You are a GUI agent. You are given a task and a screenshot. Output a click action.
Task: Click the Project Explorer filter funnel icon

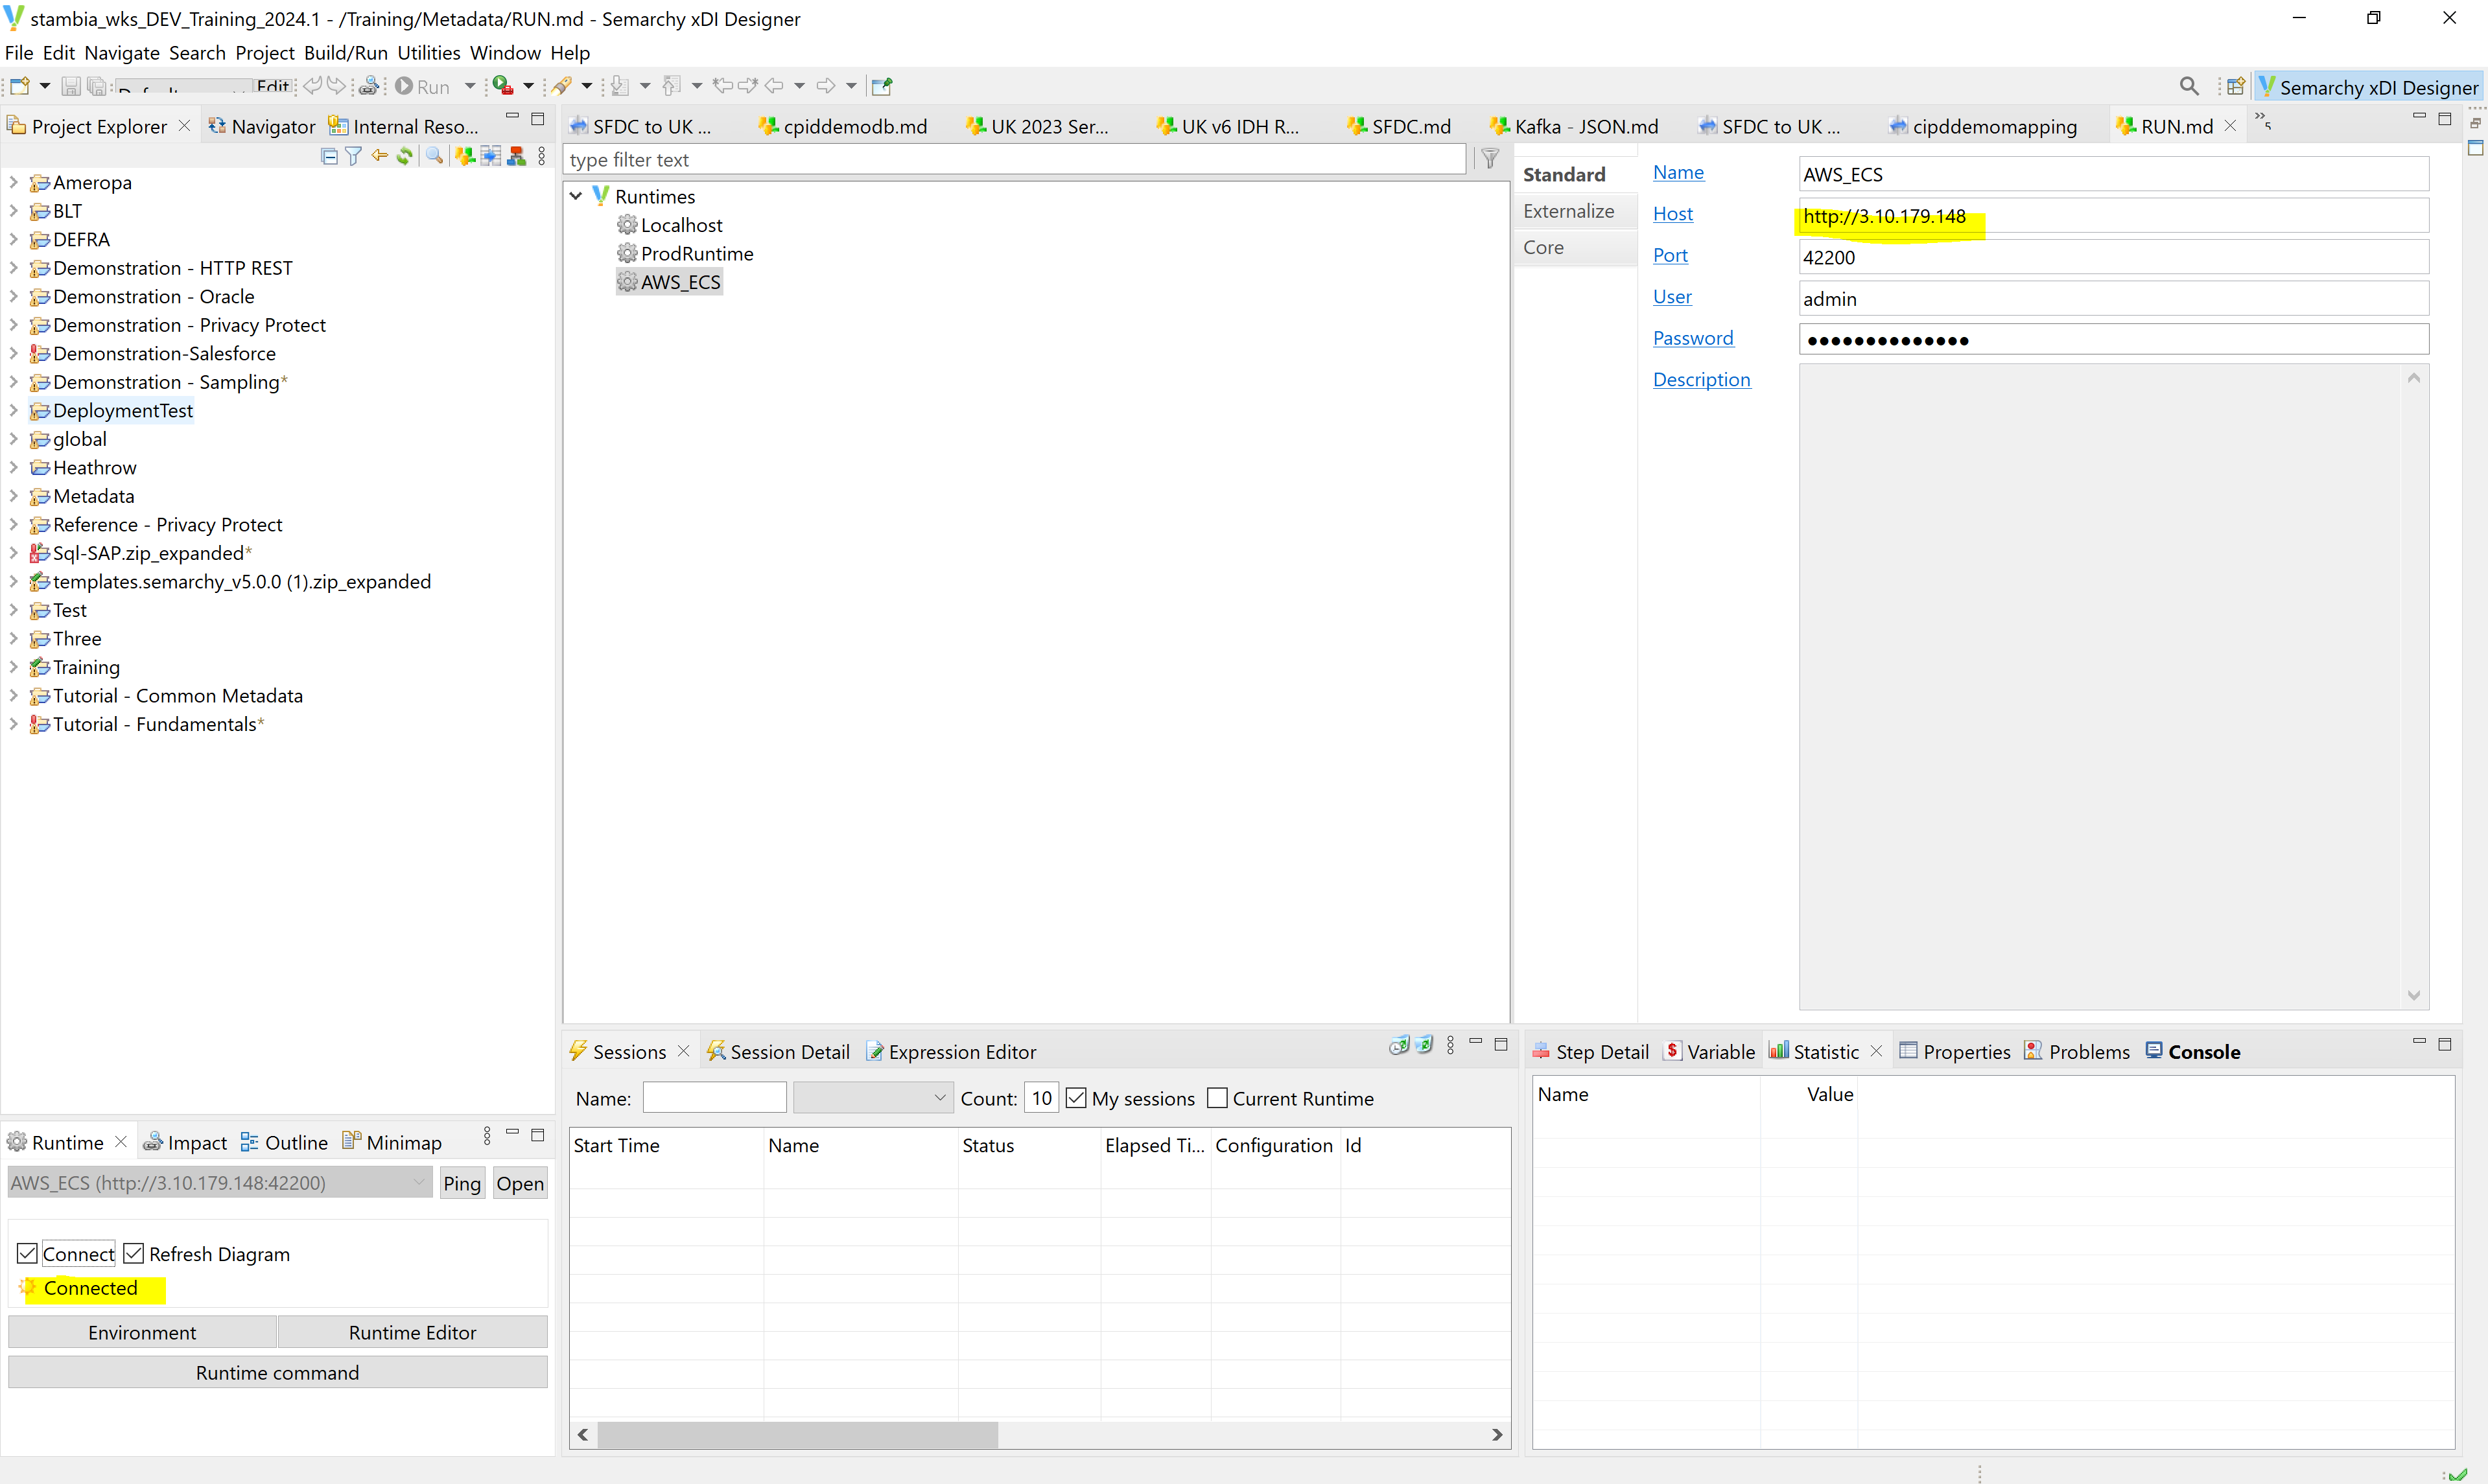click(x=353, y=156)
